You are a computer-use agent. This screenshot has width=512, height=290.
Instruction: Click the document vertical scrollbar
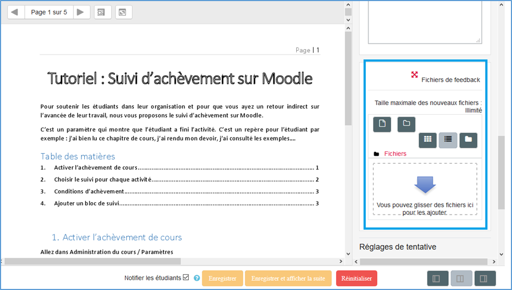point(348,78)
